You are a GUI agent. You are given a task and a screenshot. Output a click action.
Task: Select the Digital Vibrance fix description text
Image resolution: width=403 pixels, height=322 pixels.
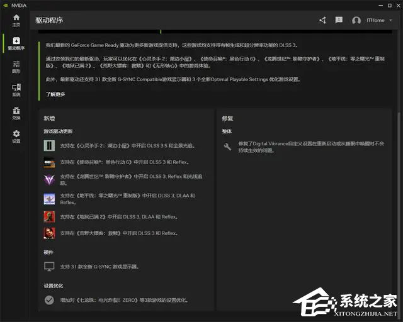(311, 147)
